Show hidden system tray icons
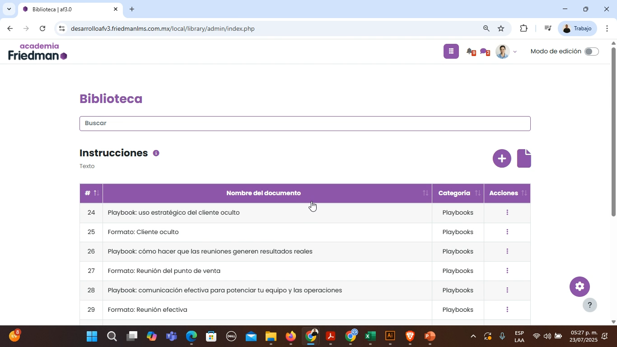617x347 pixels. click(x=473, y=336)
